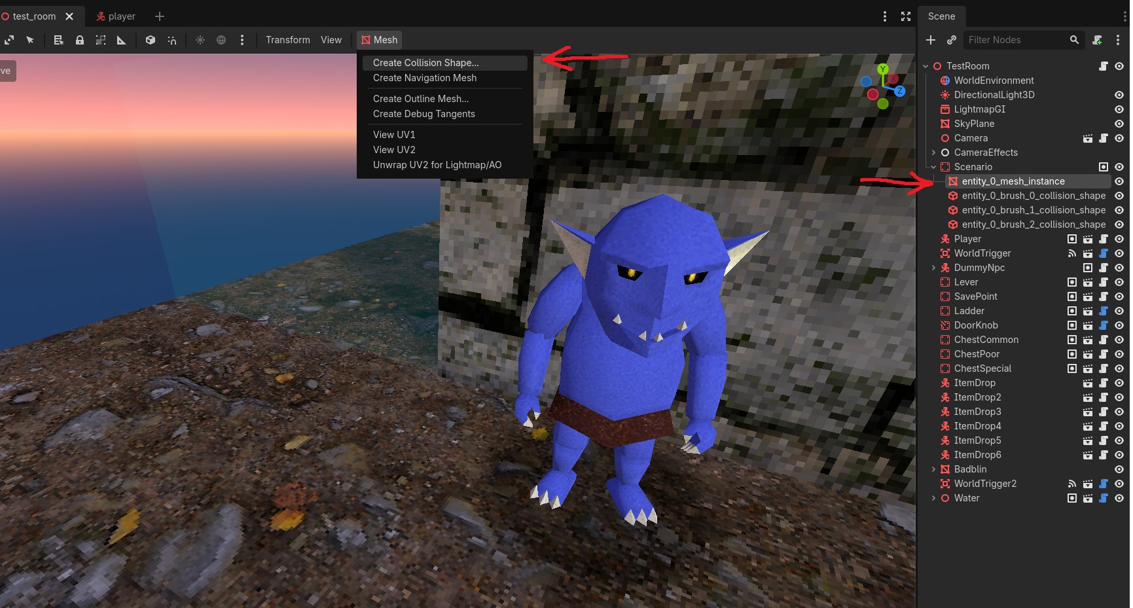
Task: Open the scene instance icon for Lever
Action: pyautogui.click(x=1088, y=282)
